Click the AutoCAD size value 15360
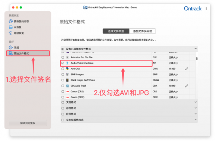 tap(172, 69)
